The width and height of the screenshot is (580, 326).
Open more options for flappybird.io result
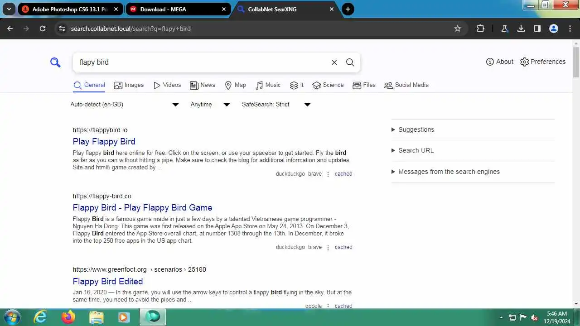[328, 174]
